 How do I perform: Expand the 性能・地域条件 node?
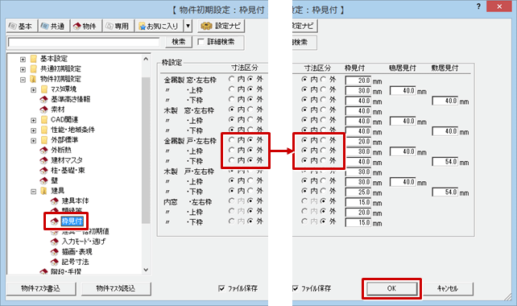tap(33, 130)
